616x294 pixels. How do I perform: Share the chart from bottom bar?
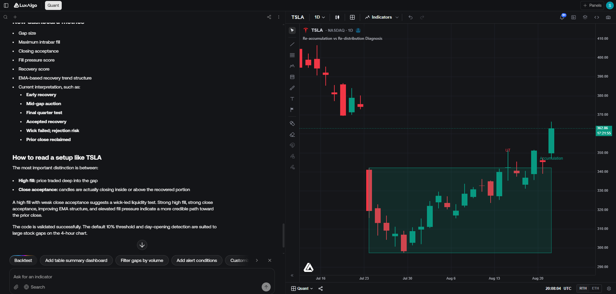tap(321, 289)
